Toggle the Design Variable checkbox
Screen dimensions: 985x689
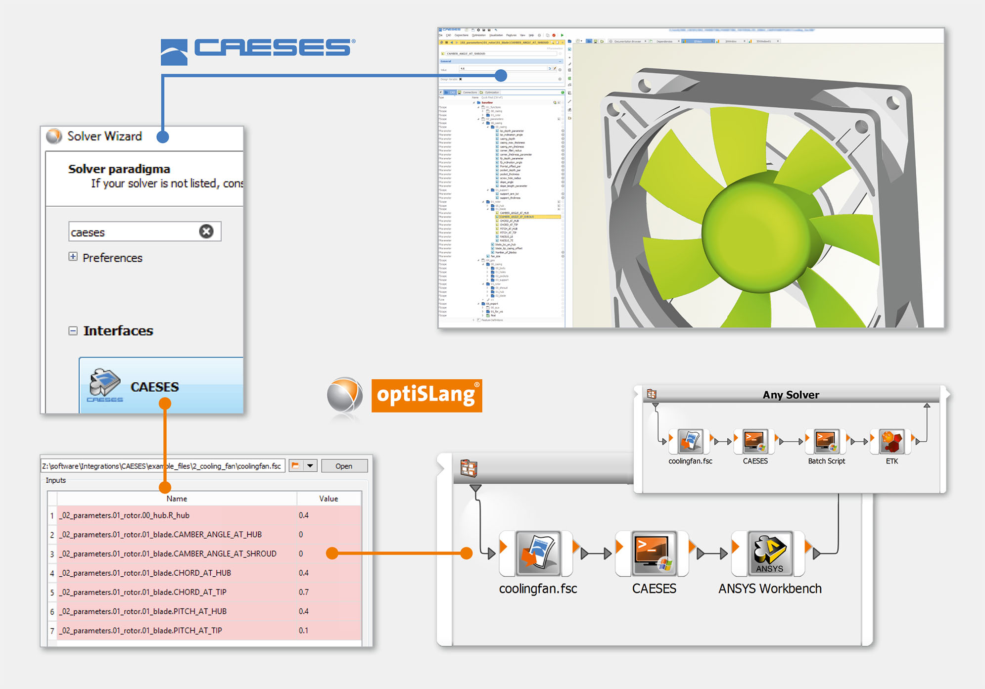click(461, 79)
